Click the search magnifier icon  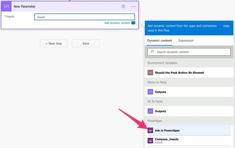(x=152, y=52)
